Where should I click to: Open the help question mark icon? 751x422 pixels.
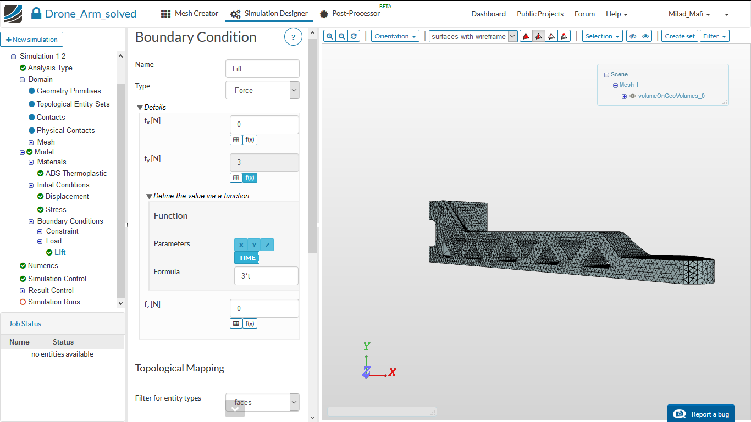pyautogui.click(x=294, y=37)
